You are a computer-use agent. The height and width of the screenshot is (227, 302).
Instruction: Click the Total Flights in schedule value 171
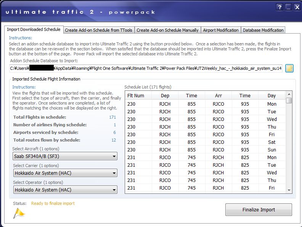click(x=112, y=117)
